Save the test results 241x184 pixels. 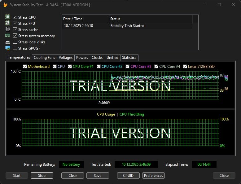pos(98,176)
